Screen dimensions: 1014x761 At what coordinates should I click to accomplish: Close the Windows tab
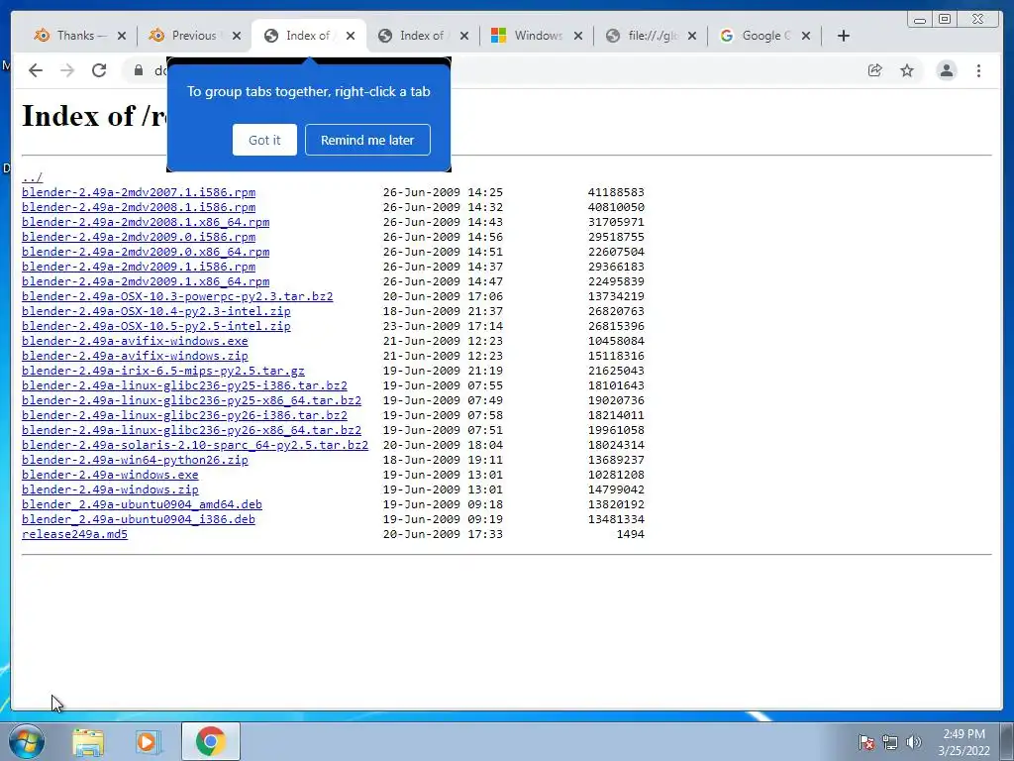pos(578,36)
